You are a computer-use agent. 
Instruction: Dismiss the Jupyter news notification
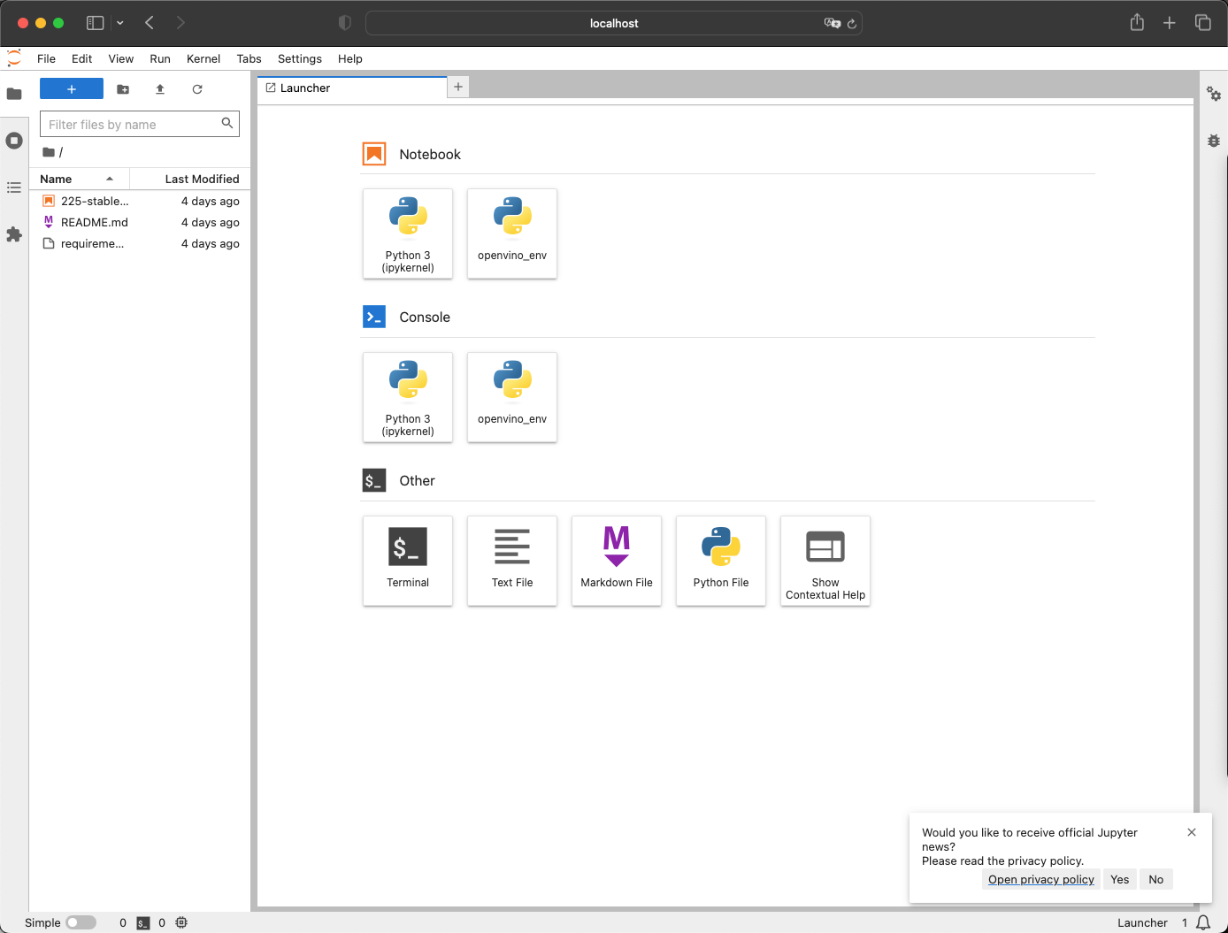[1192, 832]
